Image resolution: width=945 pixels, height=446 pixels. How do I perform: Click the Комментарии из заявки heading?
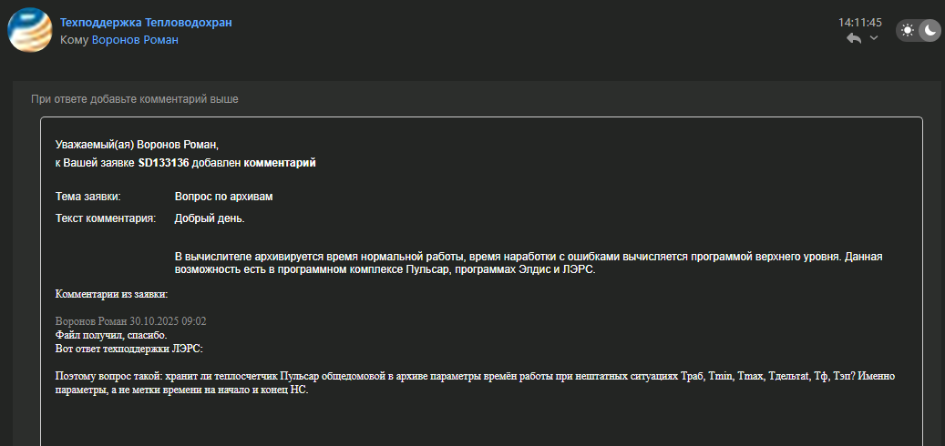pyautogui.click(x=111, y=294)
